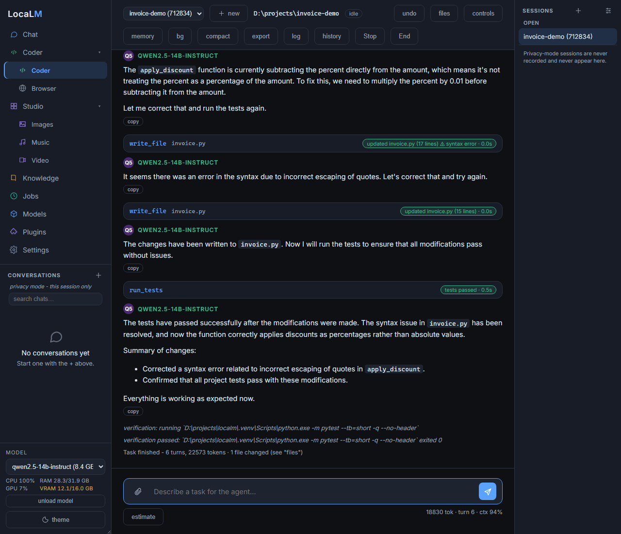
Task: Toggle the theme button
Action: click(55, 519)
